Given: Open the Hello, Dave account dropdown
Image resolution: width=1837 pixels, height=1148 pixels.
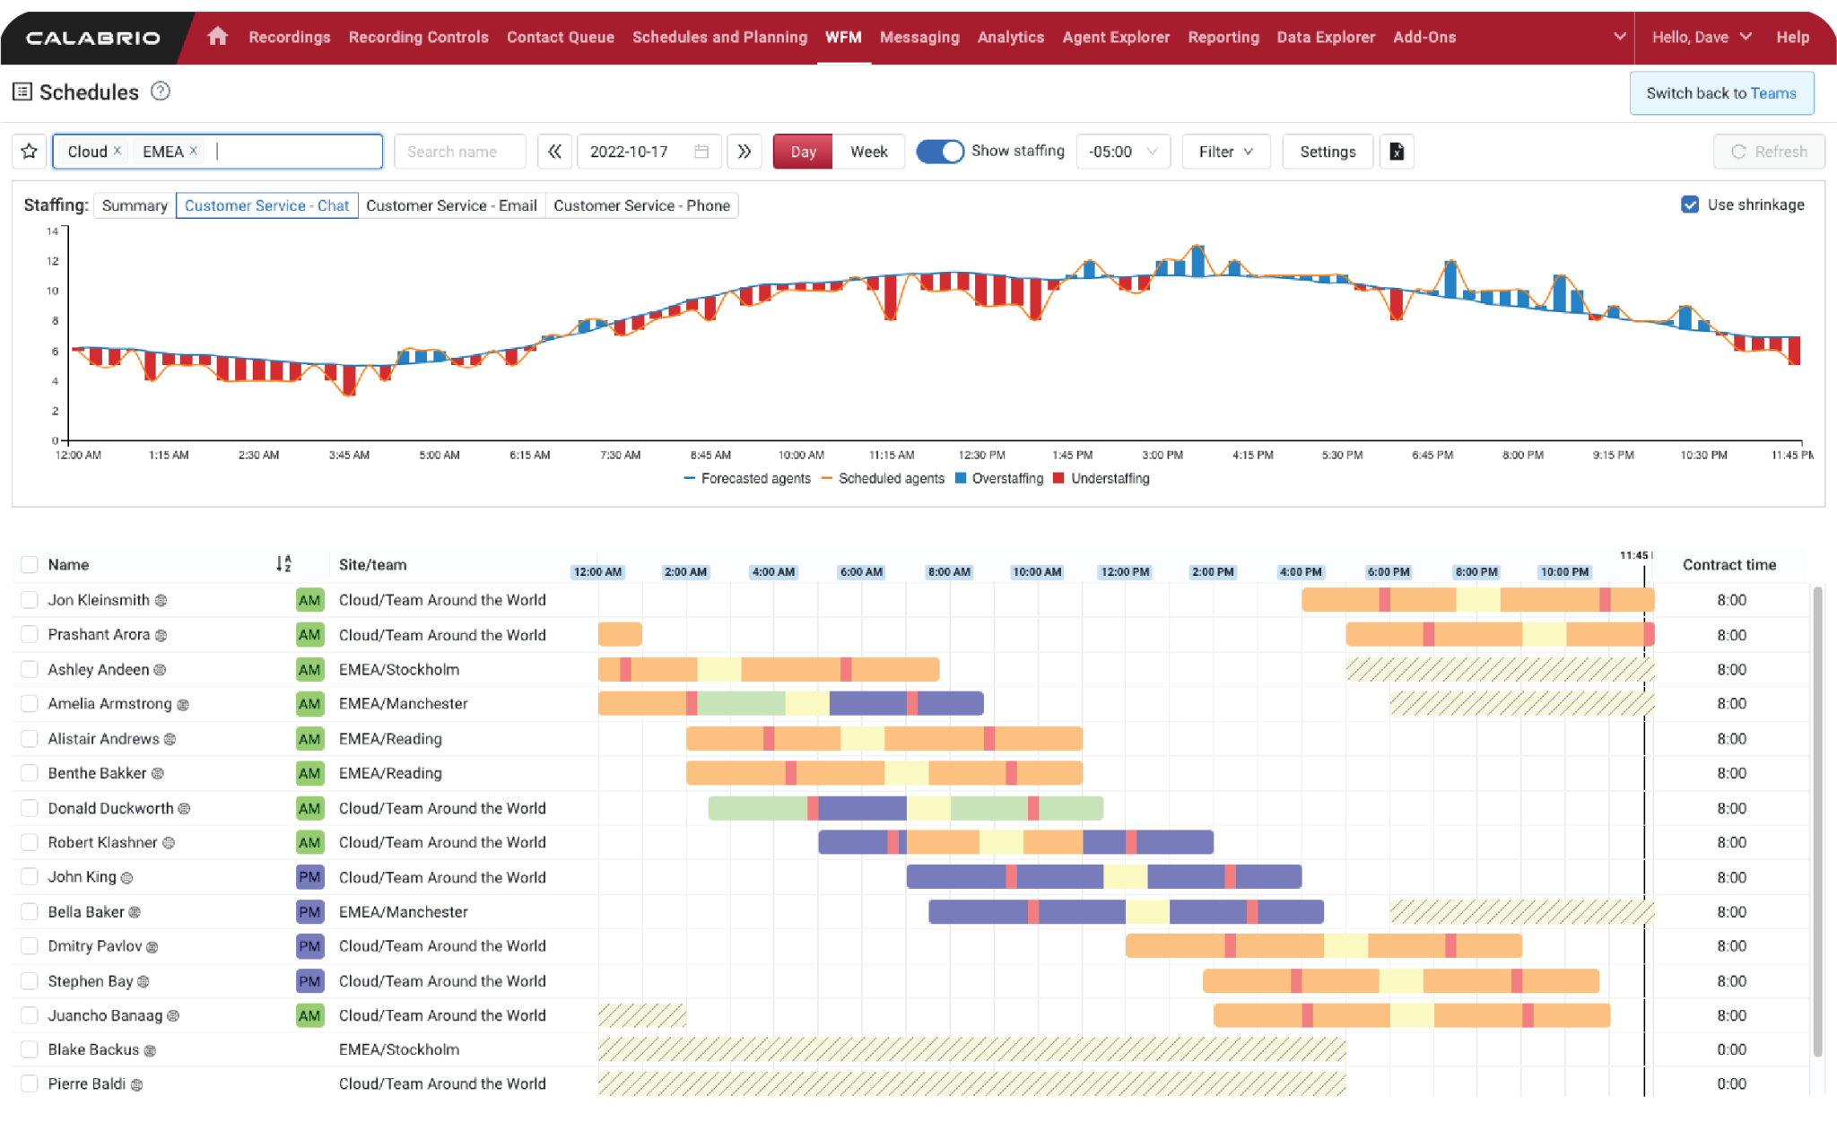Looking at the screenshot, I should (1702, 38).
